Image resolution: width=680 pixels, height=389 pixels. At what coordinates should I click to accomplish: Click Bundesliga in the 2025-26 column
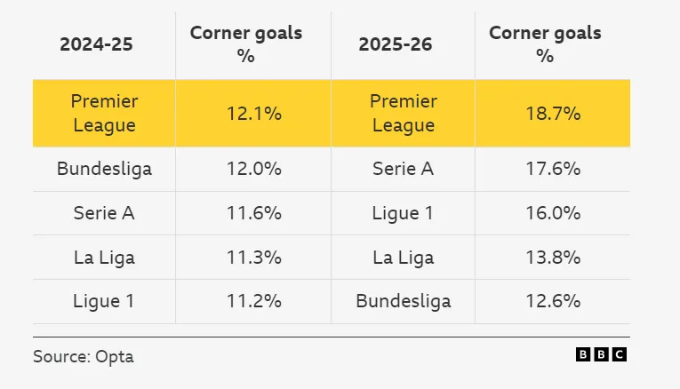pyautogui.click(x=403, y=301)
